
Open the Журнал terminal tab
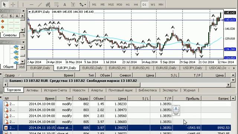(189, 90)
